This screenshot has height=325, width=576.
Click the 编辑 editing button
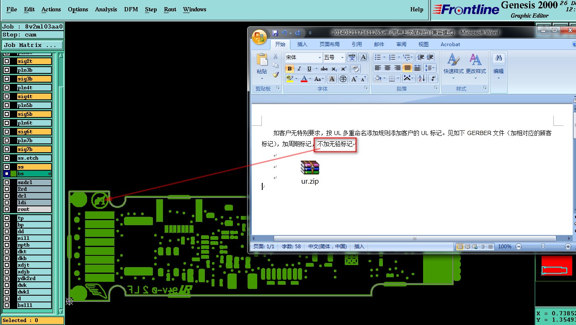[x=499, y=66]
